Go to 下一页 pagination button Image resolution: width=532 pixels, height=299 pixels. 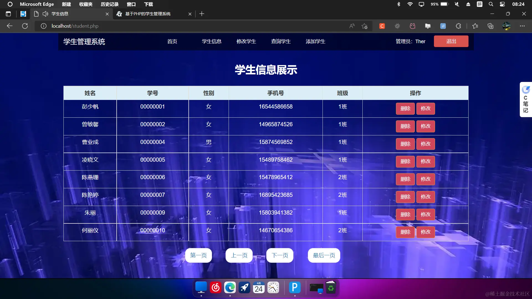pyautogui.click(x=280, y=255)
